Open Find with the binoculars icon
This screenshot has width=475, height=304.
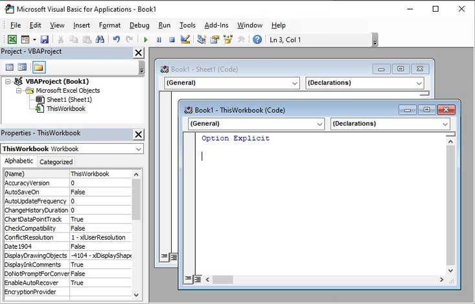tap(100, 40)
